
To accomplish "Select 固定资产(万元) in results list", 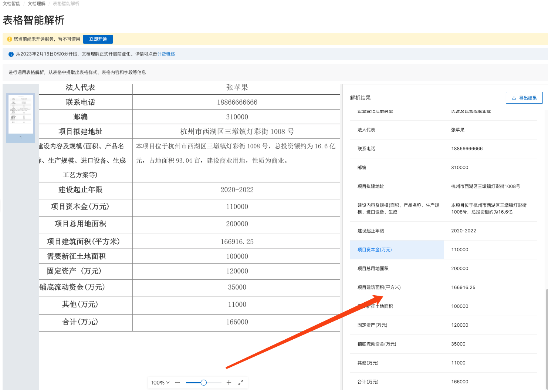I will point(372,325).
